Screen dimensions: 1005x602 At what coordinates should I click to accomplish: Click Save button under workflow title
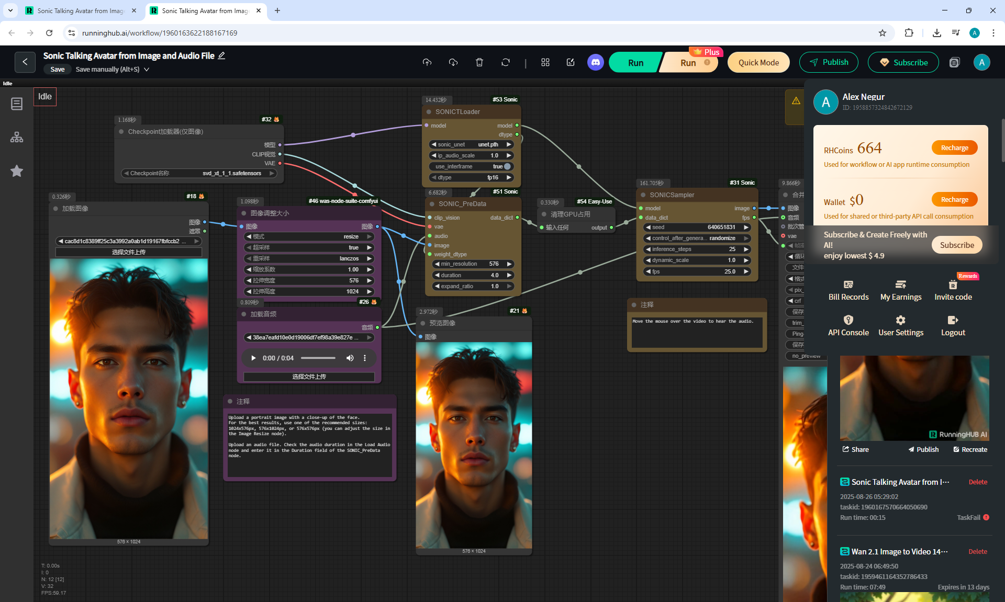pos(58,70)
